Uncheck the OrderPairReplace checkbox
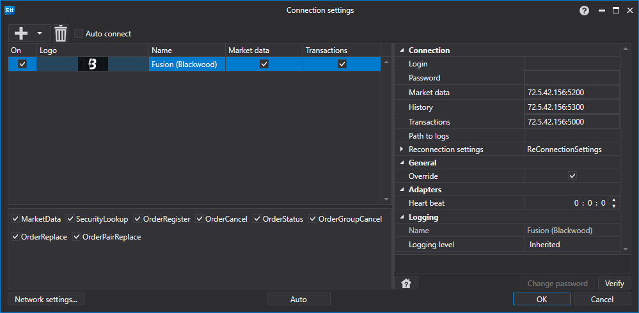The height and width of the screenshot is (313, 639). [x=77, y=236]
